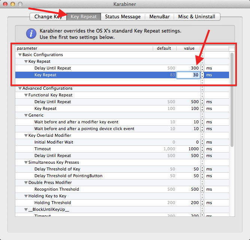The image size is (250, 240).
Task: Collapse the __BlockUntilKeyUp__ section
Action: (x=26, y=210)
